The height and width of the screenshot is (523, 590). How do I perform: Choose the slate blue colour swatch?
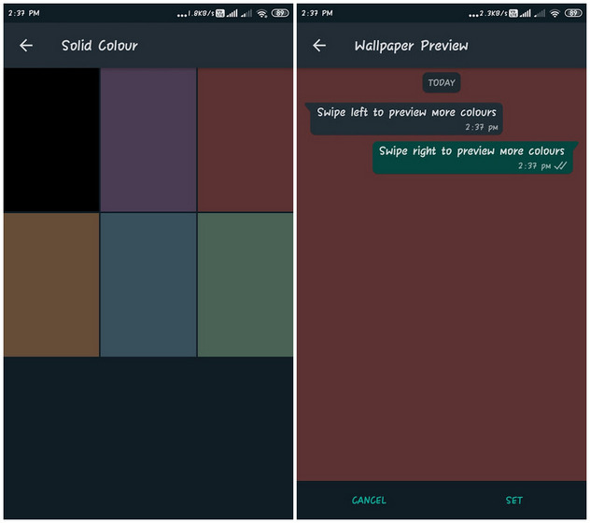click(x=148, y=285)
